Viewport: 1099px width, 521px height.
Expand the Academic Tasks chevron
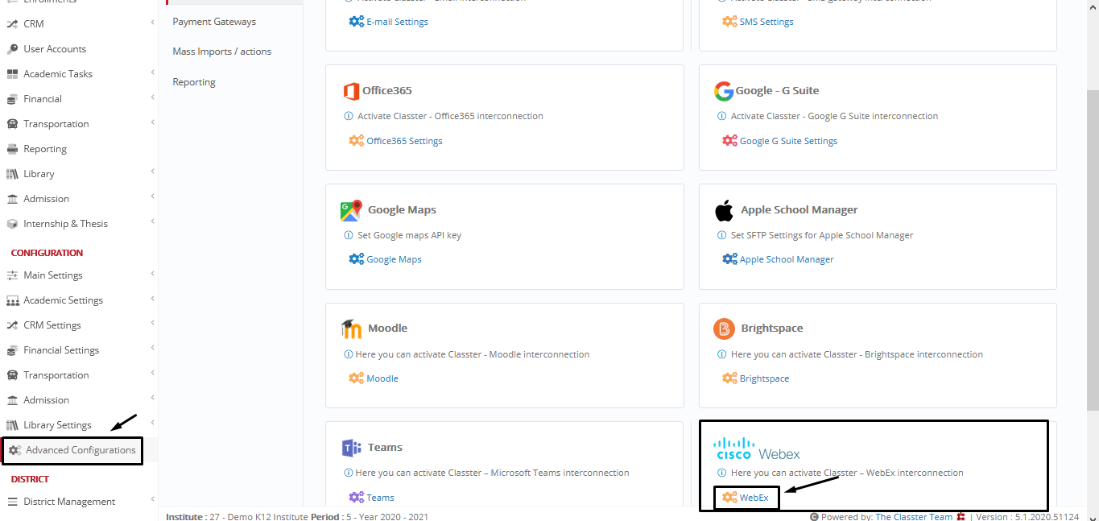tap(152, 74)
